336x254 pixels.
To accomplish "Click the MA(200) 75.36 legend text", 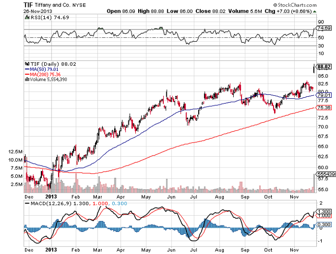I will tap(45, 75).
